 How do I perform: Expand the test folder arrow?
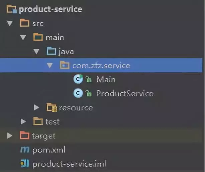click(23, 121)
